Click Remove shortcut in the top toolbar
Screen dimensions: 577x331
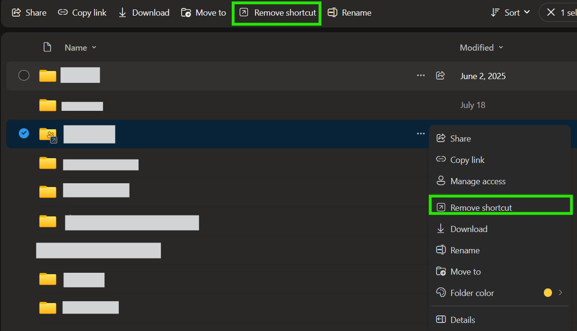(x=278, y=13)
